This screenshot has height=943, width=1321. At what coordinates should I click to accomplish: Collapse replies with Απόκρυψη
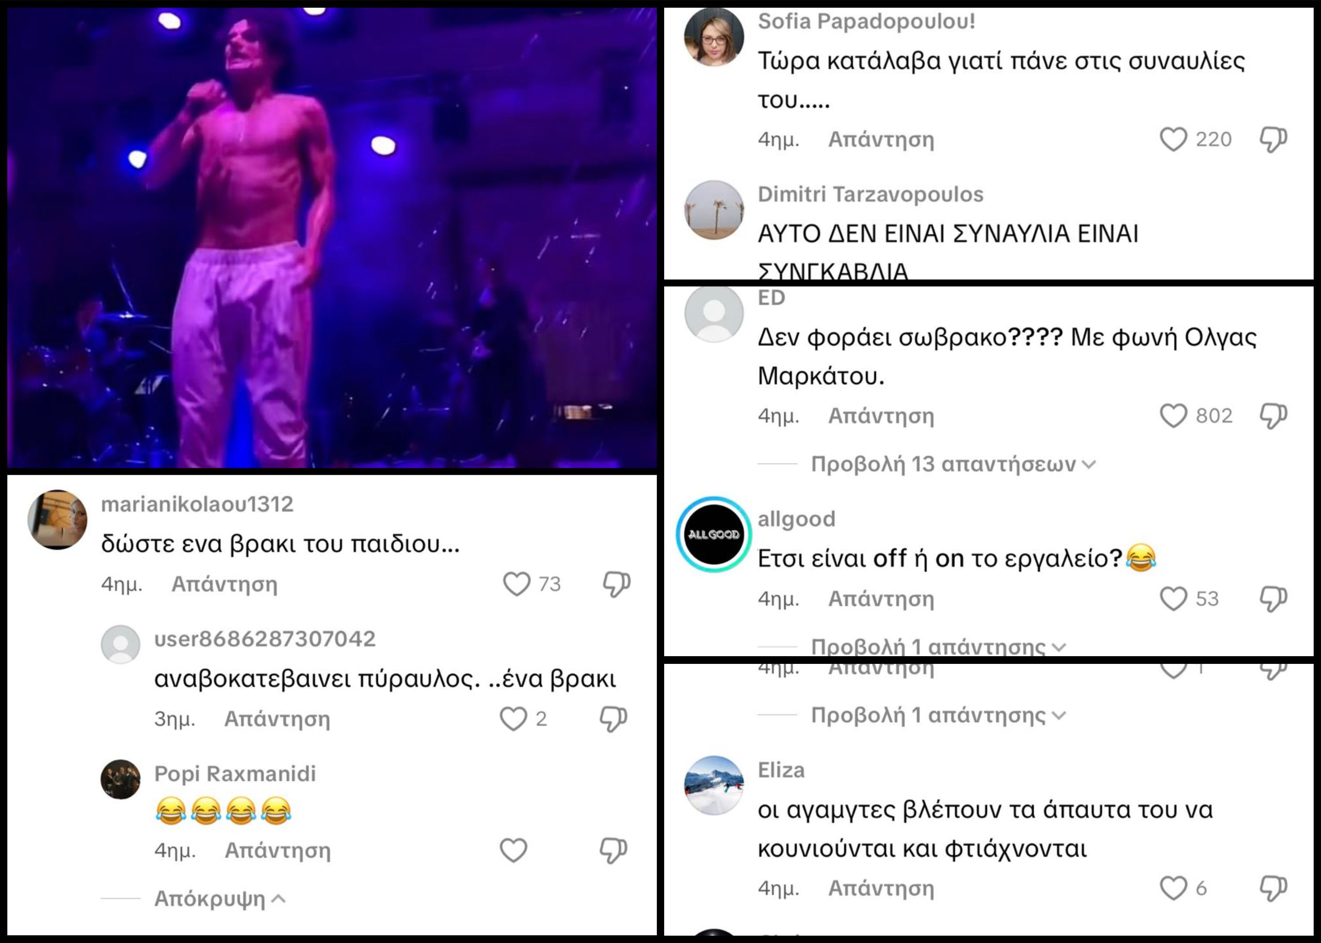click(219, 899)
